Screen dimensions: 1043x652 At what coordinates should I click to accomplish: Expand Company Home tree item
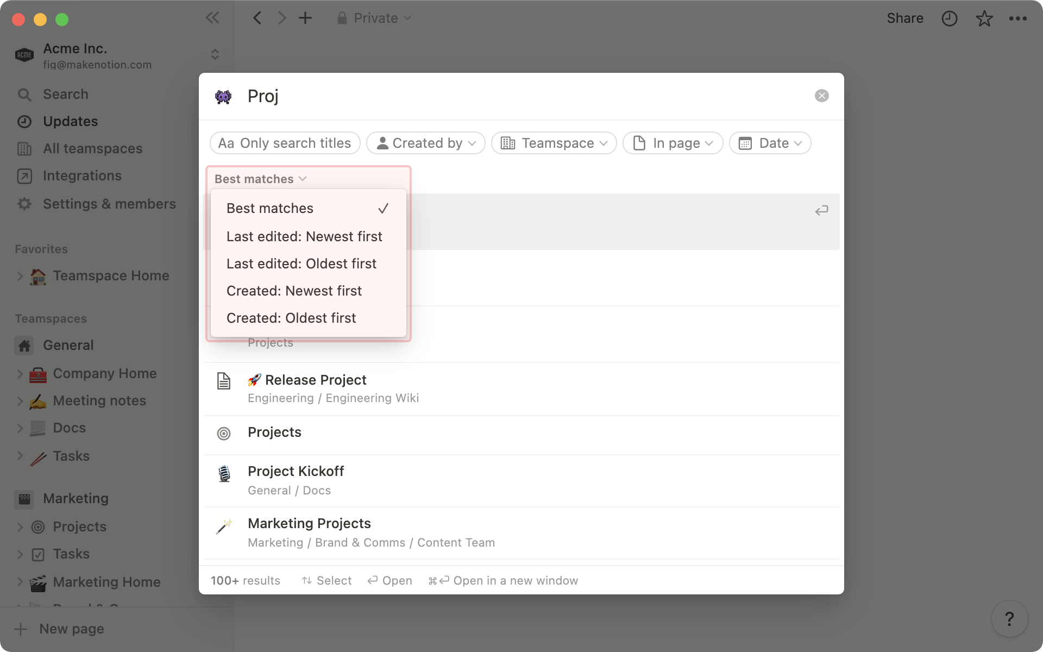click(x=20, y=374)
